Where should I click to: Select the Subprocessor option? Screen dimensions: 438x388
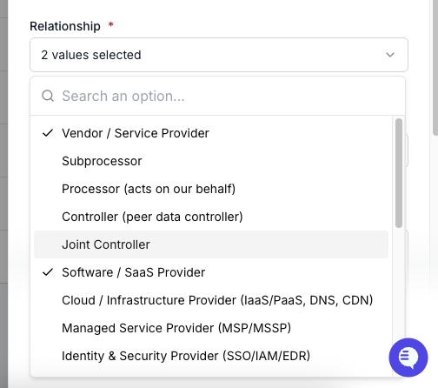tap(211, 161)
